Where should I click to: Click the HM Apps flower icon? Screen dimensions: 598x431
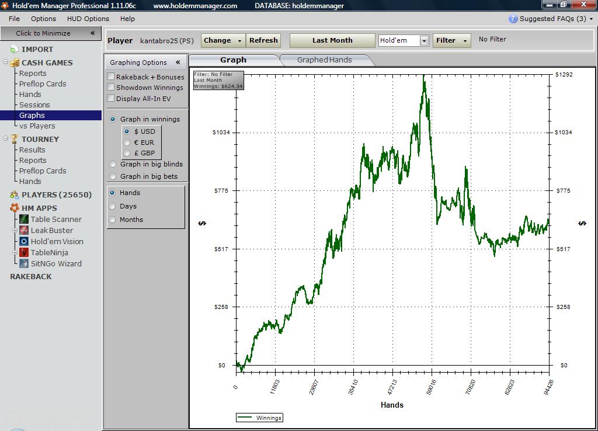[x=15, y=208]
